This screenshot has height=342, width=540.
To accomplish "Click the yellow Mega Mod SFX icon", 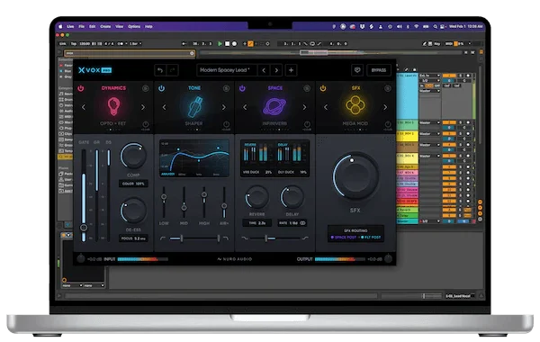I will 355,105.
